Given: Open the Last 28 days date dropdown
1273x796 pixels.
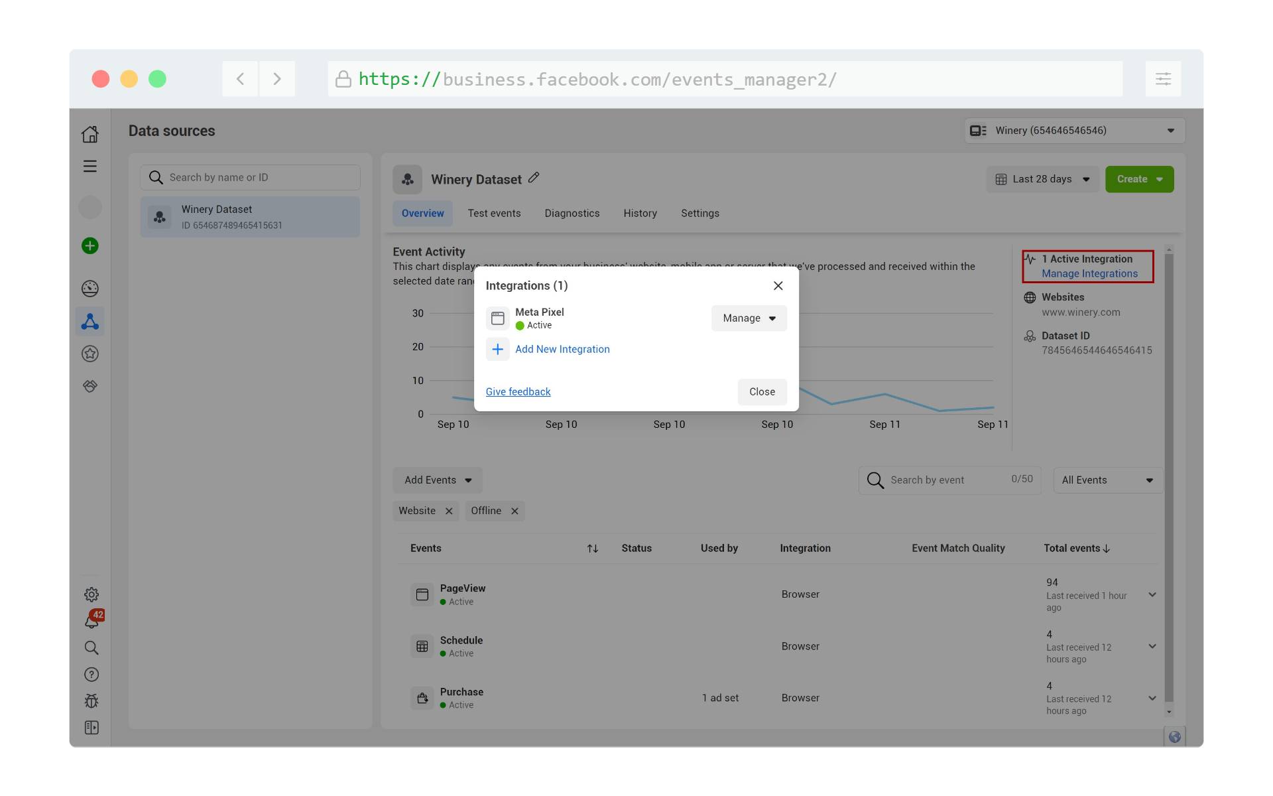Looking at the screenshot, I should click(1042, 179).
